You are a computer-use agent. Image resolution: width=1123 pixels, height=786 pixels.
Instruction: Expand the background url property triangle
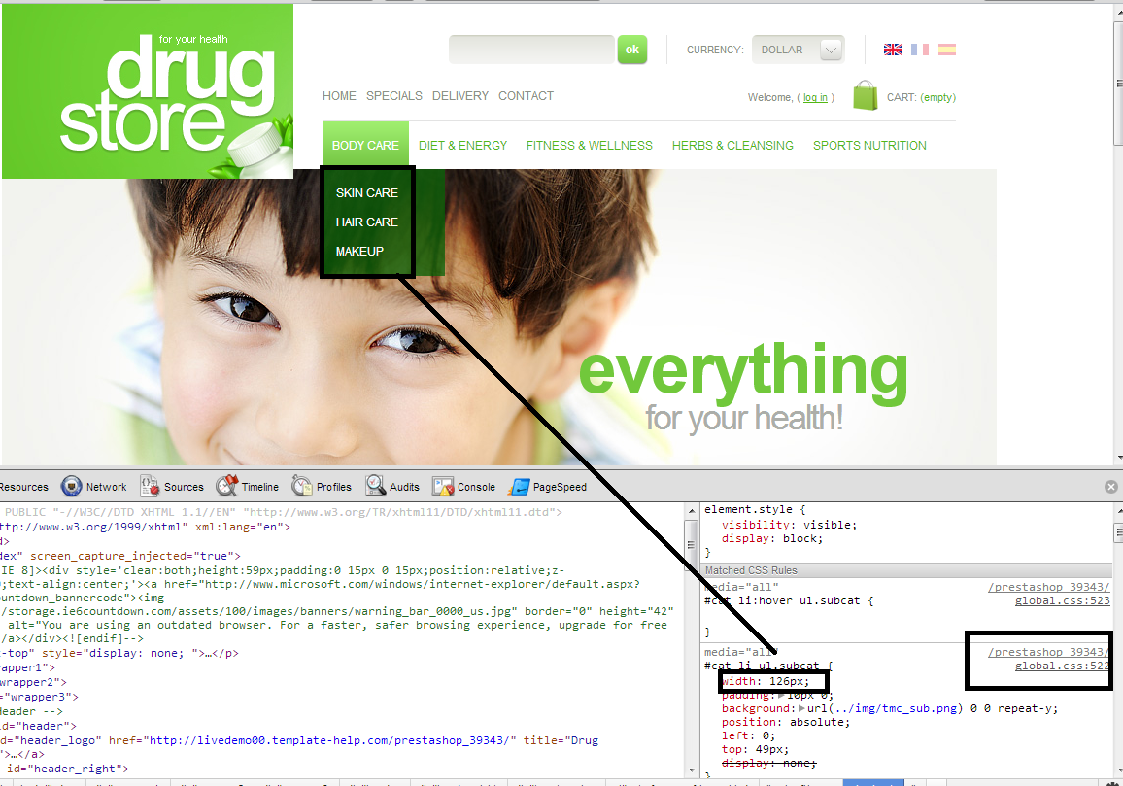[801, 709]
